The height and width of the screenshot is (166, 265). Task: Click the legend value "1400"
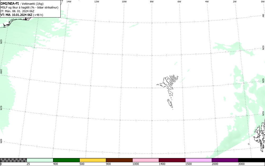coord(162,164)
